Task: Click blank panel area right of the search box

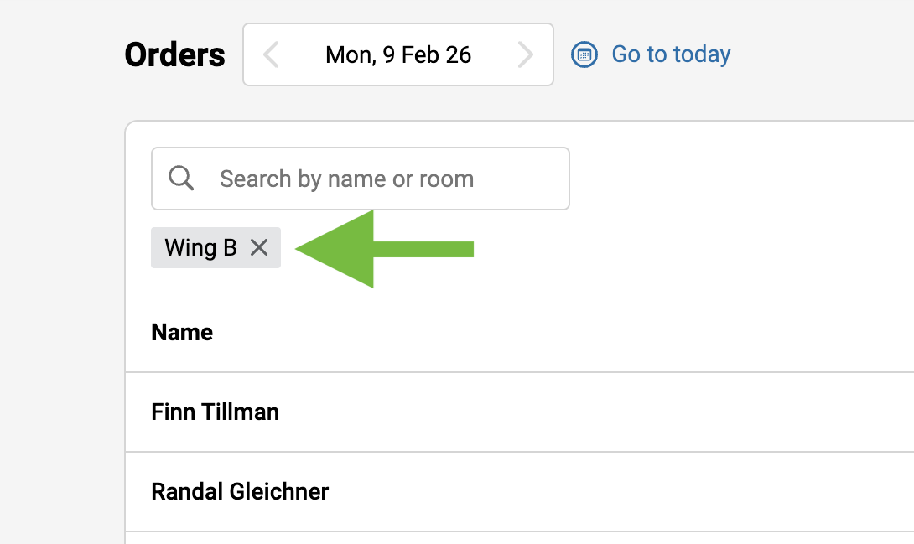Action: tap(738, 179)
